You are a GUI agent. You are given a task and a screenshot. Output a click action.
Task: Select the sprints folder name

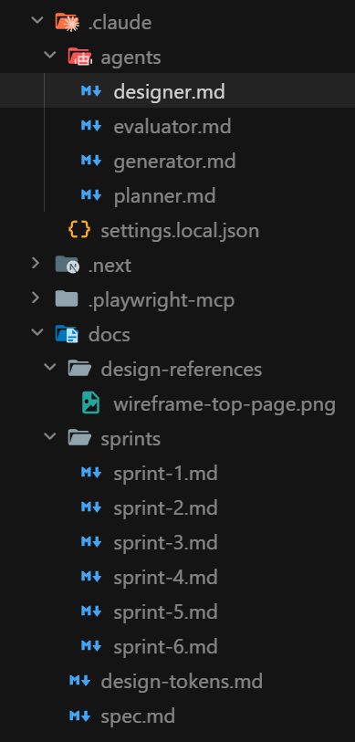131,439
